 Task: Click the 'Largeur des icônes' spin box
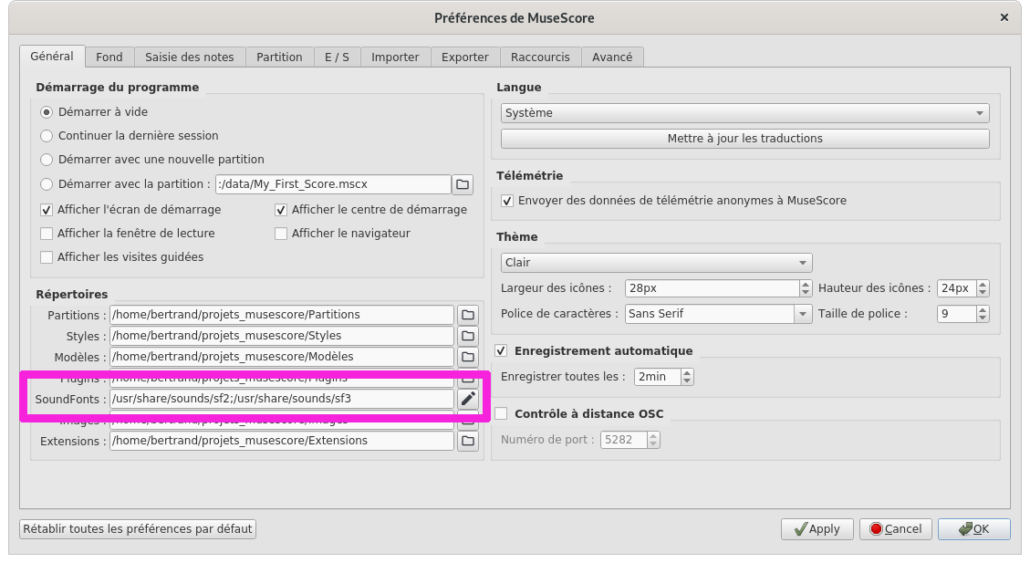click(x=712, y=288)
